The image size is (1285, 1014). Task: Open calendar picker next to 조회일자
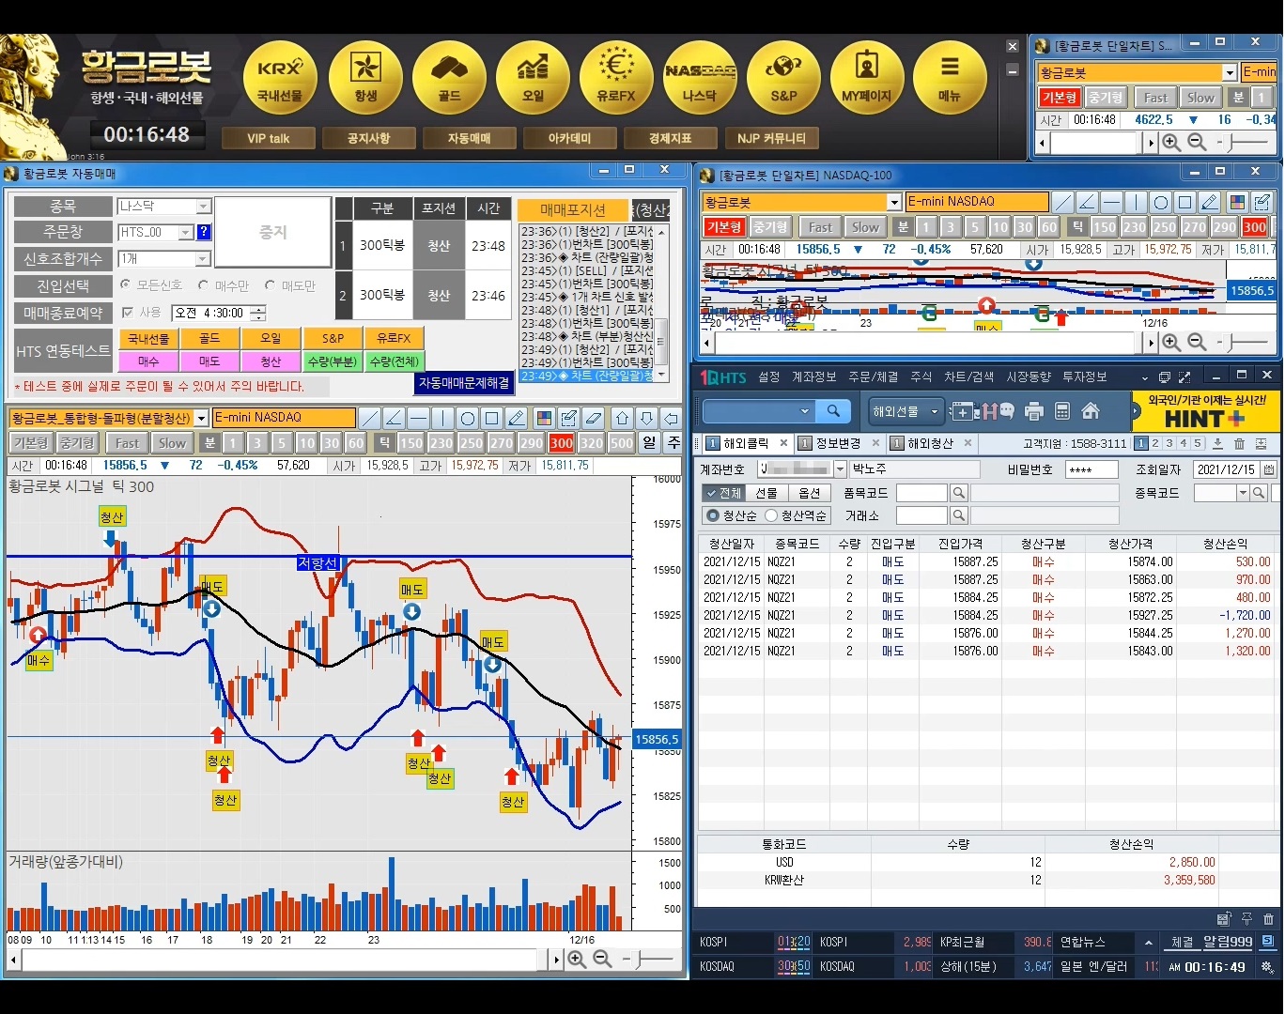pyautogui.click(x=1269, y=469)
